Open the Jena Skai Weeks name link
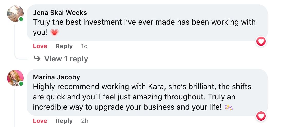 point(60,12)
